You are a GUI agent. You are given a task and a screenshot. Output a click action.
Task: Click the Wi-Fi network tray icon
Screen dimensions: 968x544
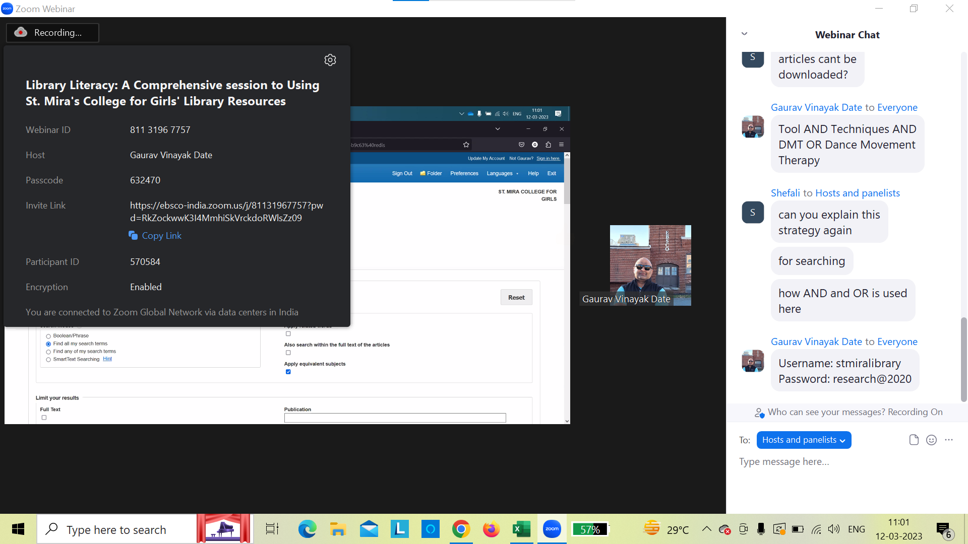tap(817, 529)
